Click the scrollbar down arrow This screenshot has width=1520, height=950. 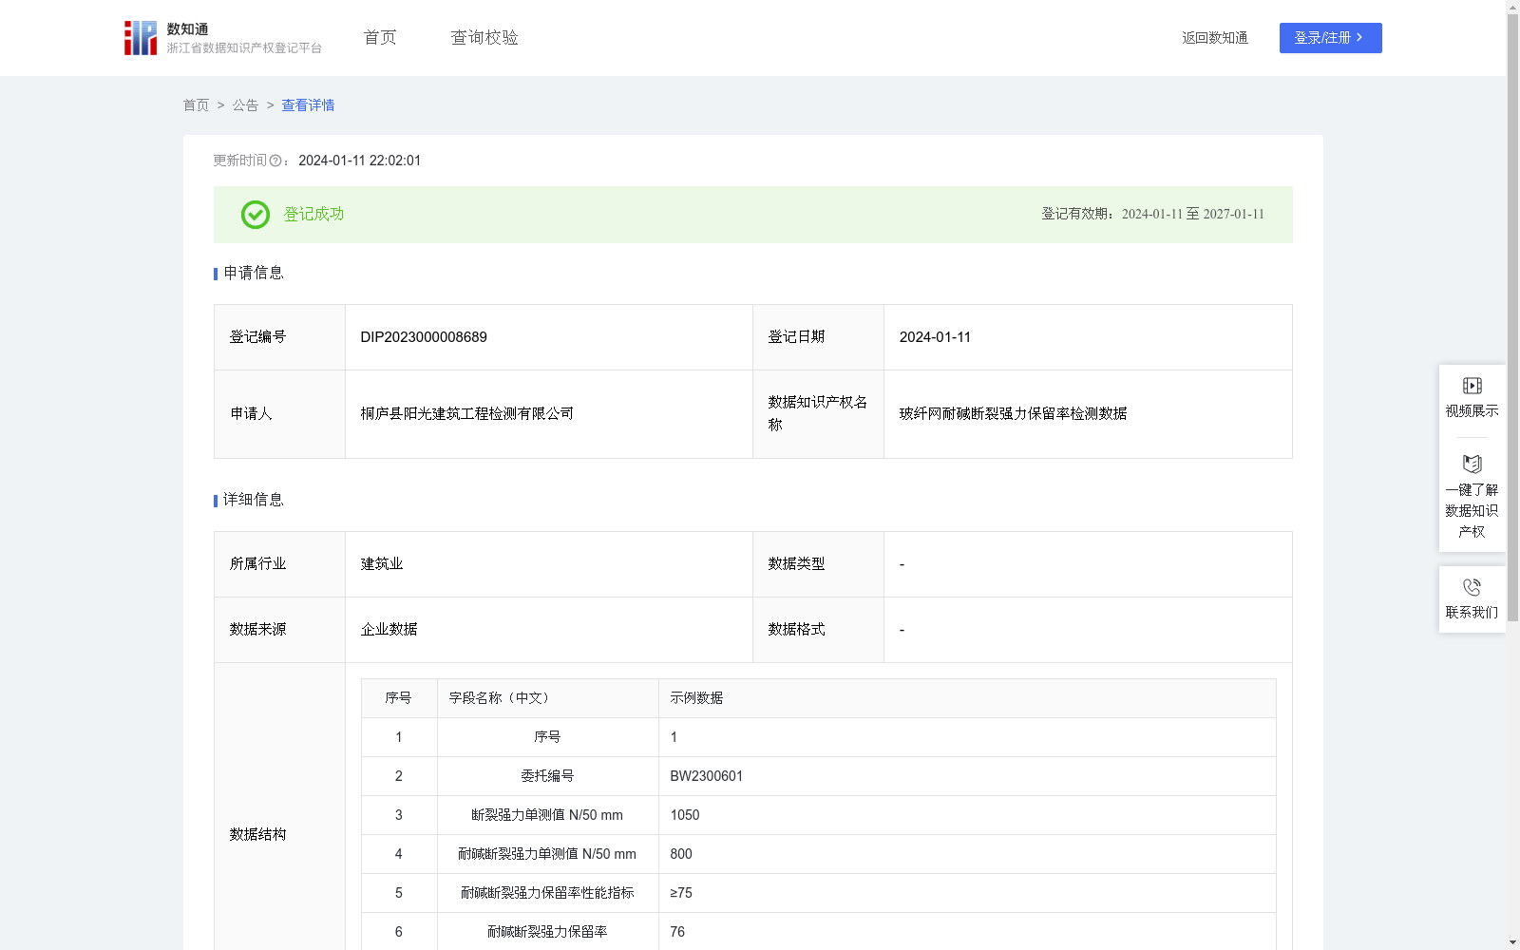(1512, 942)
